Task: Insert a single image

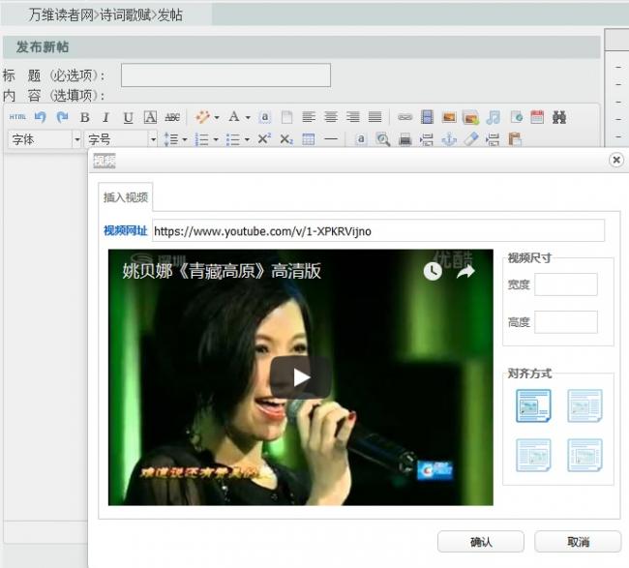Action: (x=449, y=117)
